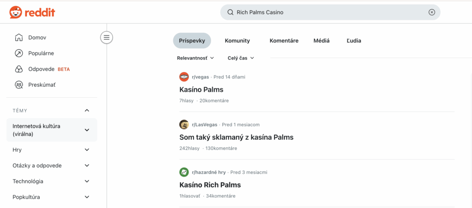Clear the search field with X icon
The width and height of the screenshot is (472, 208).
tap(431, 12)
